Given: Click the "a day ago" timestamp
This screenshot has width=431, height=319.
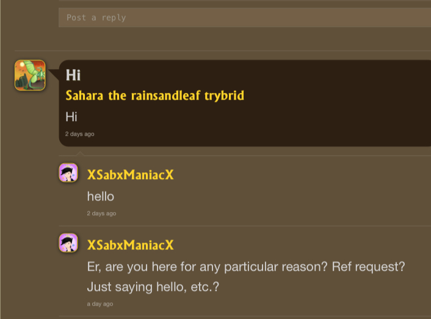Looking at the screenshot, I should coord(100,304).
